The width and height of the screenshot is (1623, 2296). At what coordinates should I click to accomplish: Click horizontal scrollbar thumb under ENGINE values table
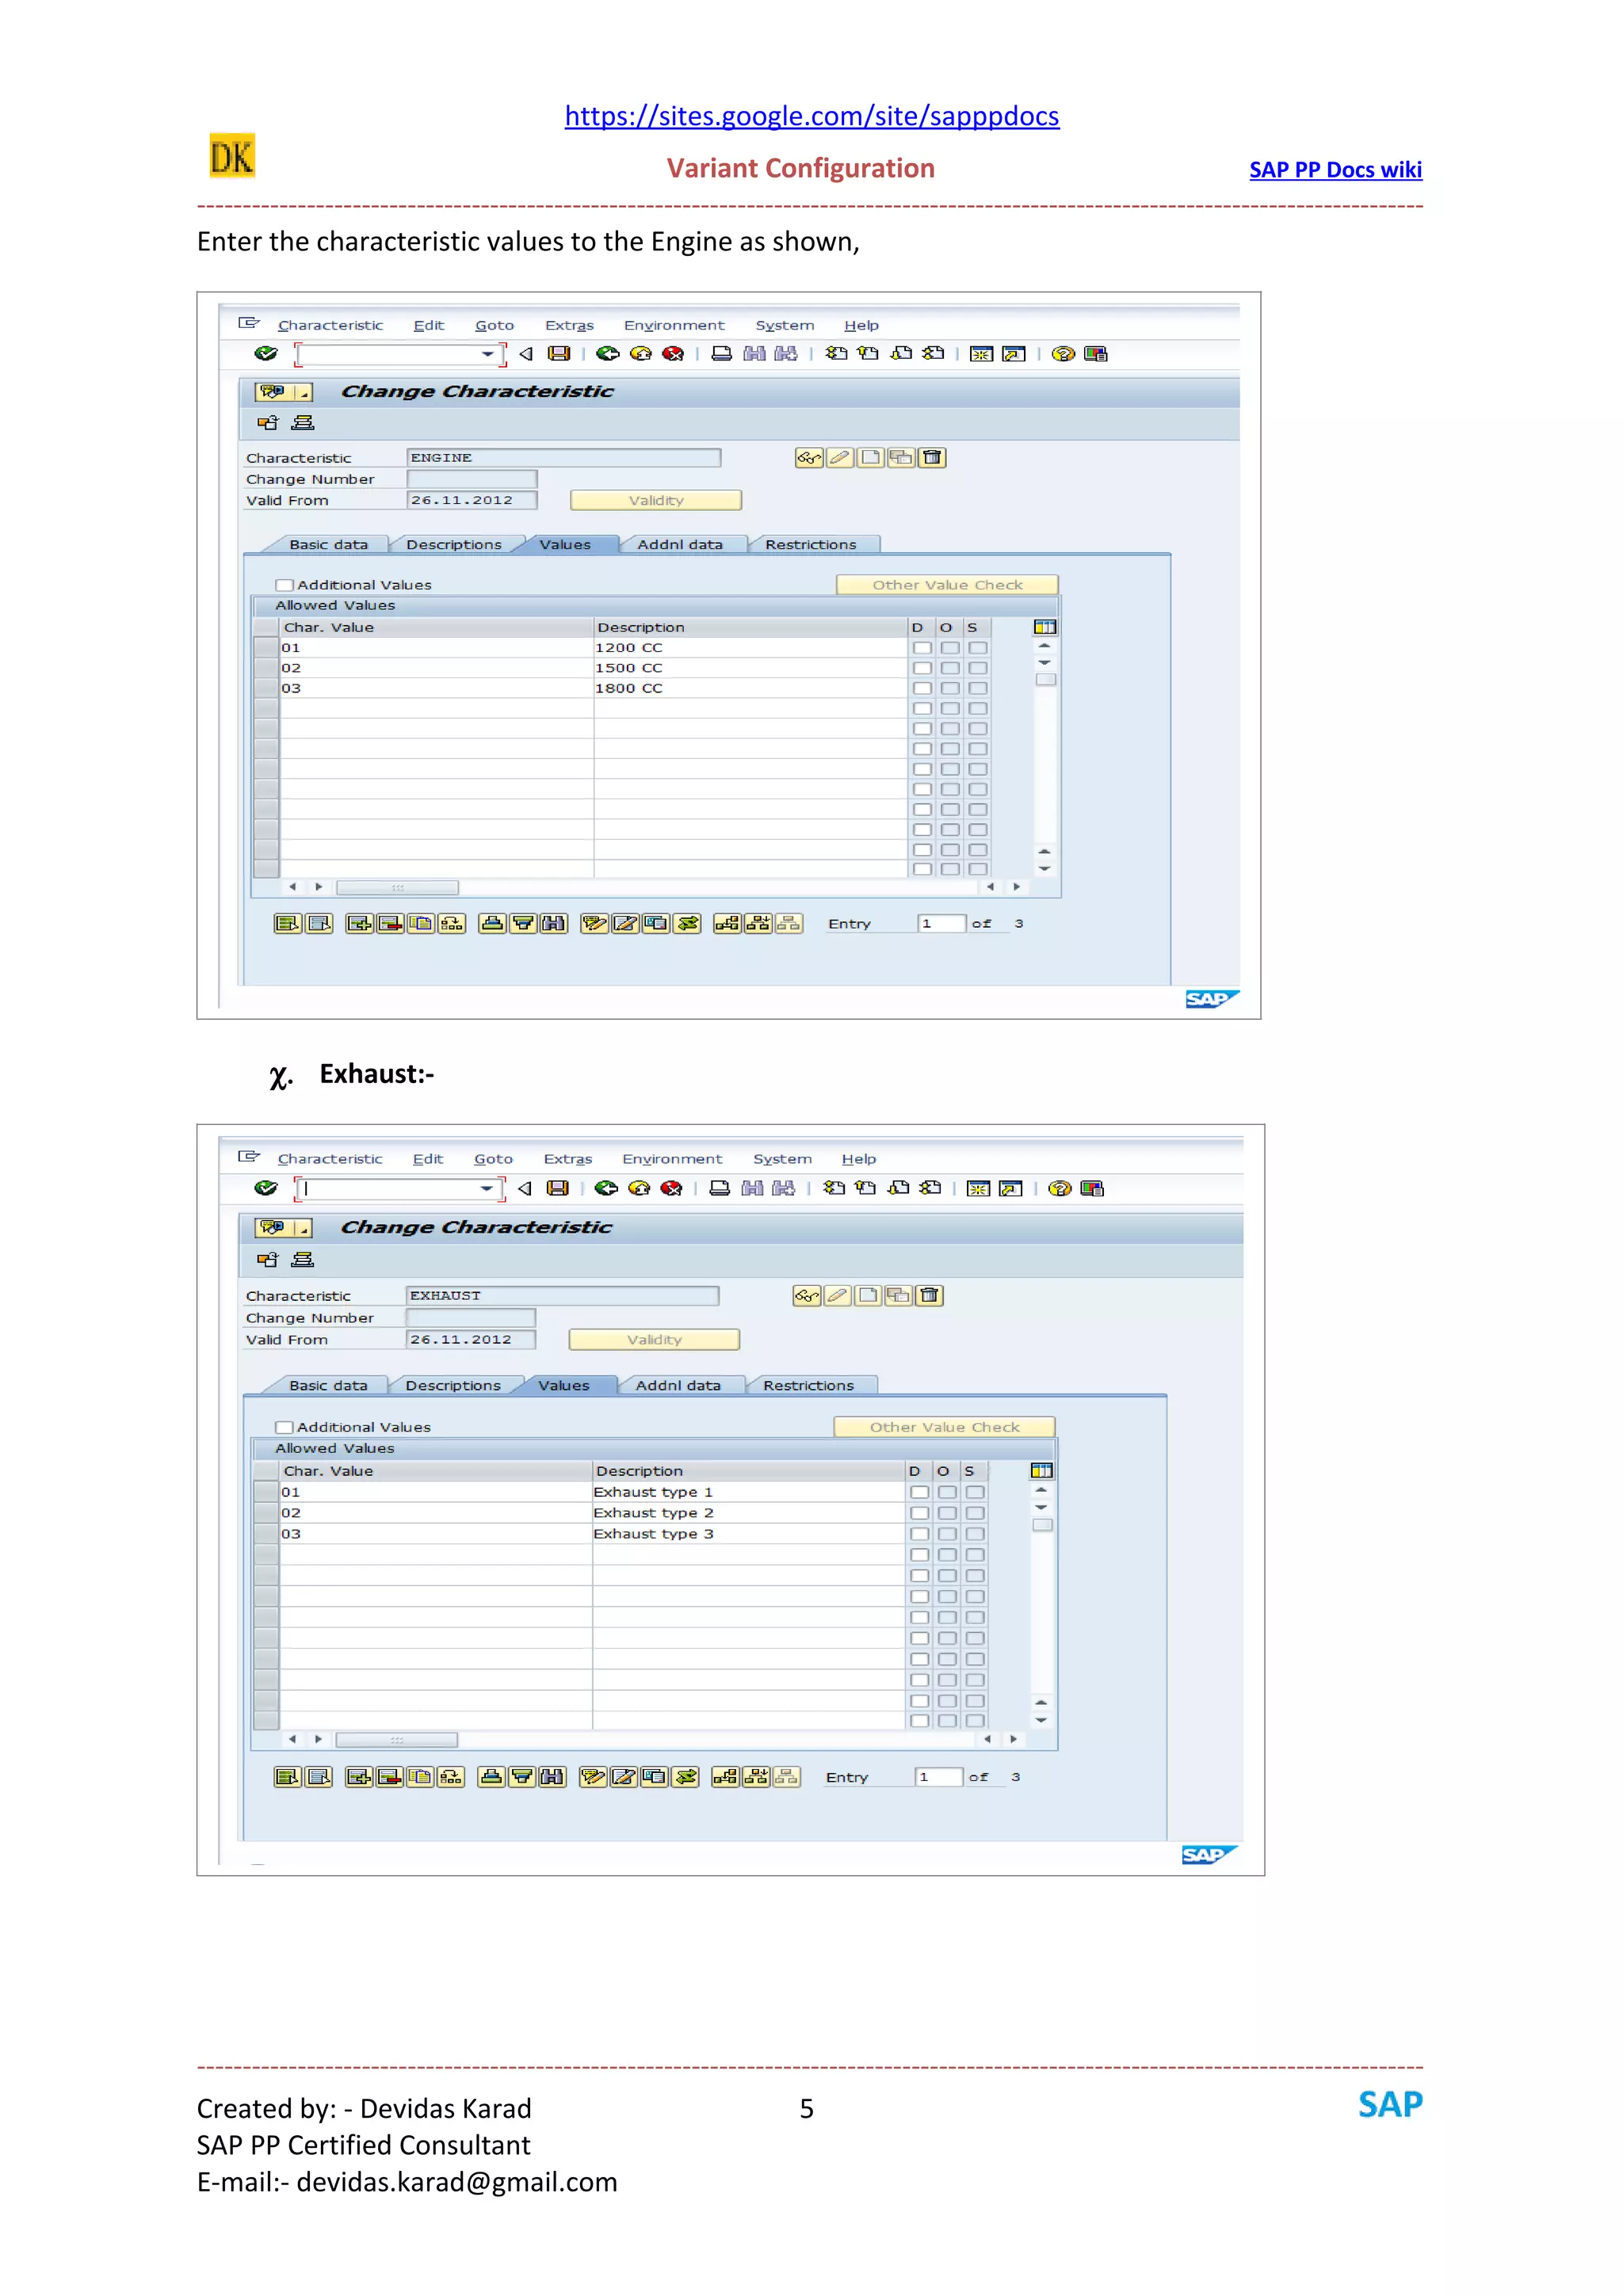(397, 888)
